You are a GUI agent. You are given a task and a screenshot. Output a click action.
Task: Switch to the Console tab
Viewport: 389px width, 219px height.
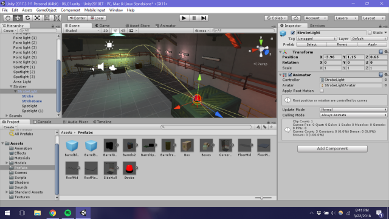43,122
